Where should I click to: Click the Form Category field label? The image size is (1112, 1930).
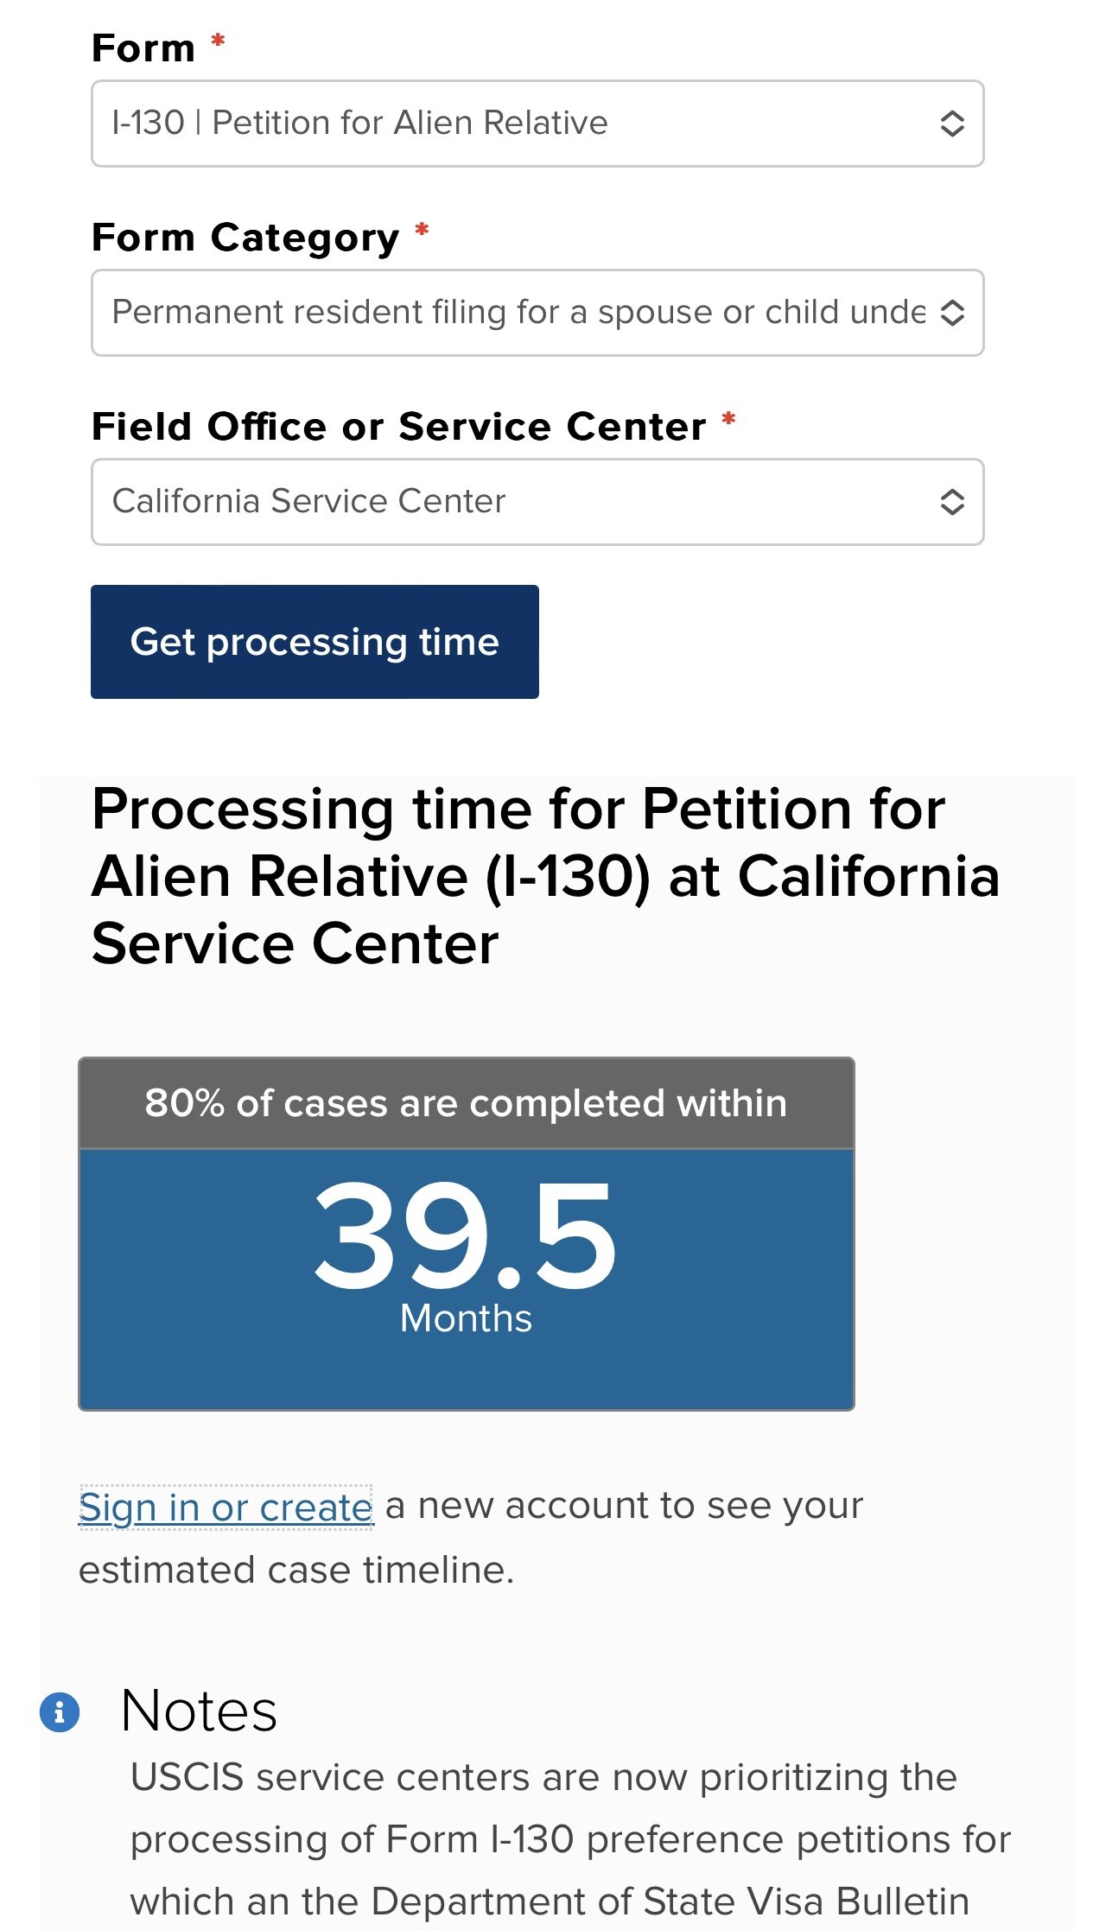[245, 238]
